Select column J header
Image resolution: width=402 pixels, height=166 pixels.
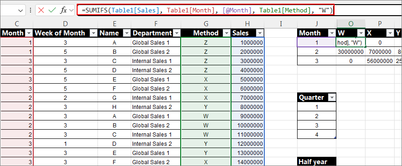(x=317, y=24)
